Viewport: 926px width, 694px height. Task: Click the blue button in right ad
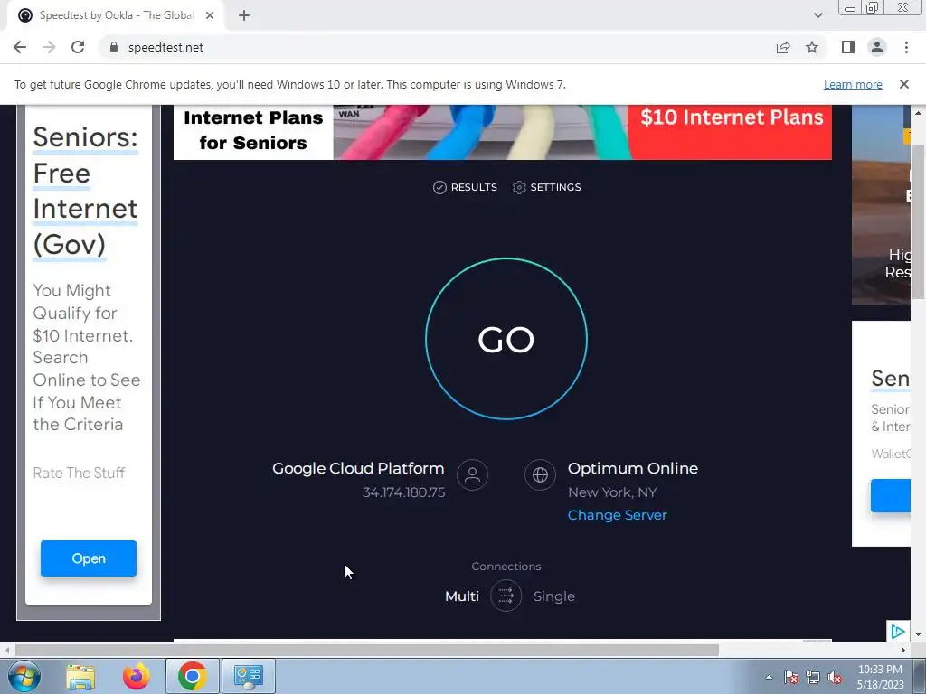coord(891,495)
